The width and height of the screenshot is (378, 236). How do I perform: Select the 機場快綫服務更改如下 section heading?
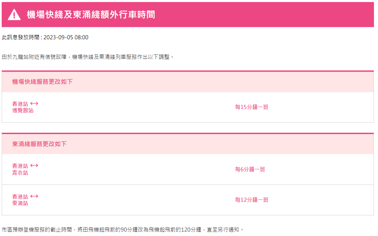(42, 82)
